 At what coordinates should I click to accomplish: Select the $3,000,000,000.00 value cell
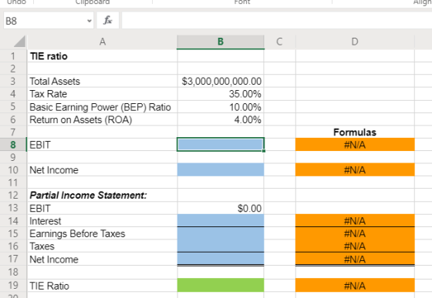221,82
